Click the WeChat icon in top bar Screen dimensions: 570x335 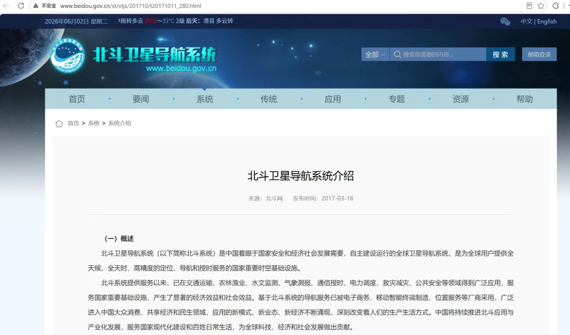click(x=505, y=22)
